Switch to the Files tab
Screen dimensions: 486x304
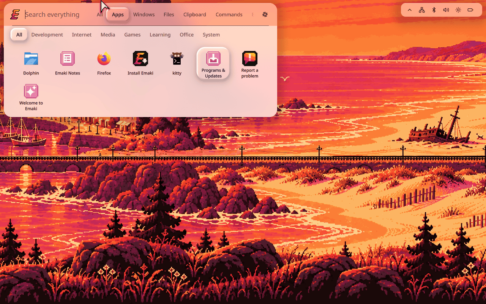pyautogui.click(x=169, y=14)
